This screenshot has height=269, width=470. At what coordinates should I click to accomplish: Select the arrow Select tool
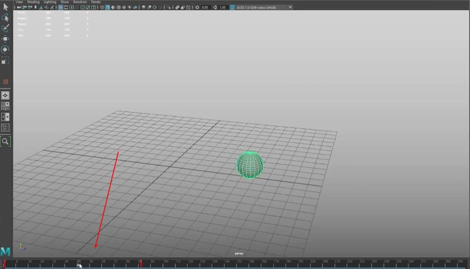pos(5,7)
